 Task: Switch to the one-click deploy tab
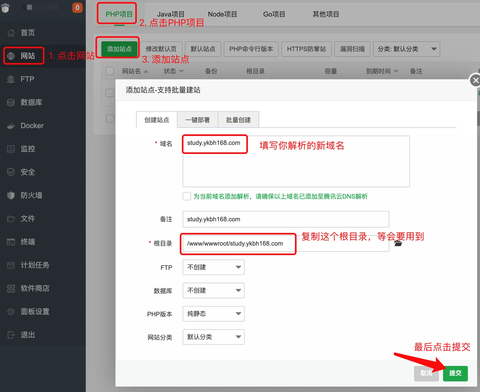(x=197, y=120)
